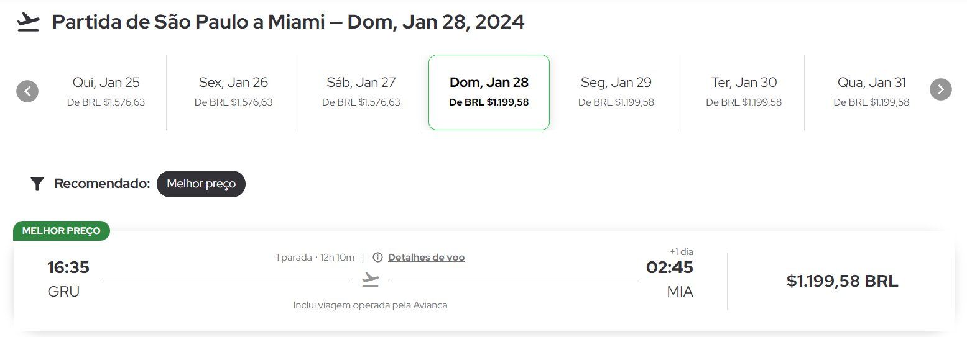Click the next dates arrow icon

(x=940, y=89)
